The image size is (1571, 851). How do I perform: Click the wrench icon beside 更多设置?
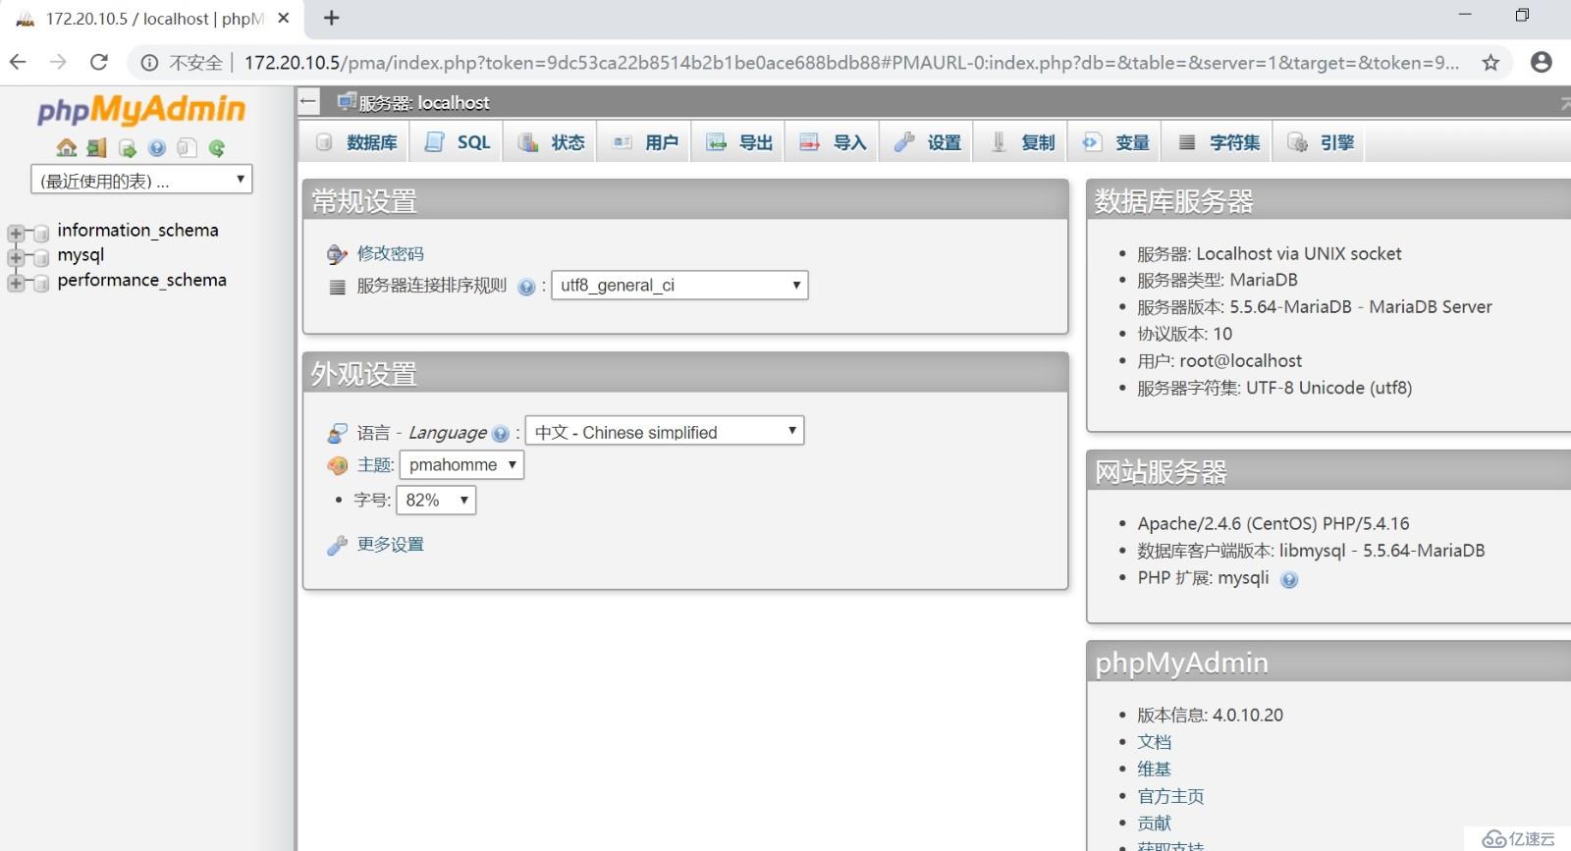coord(337,546)
